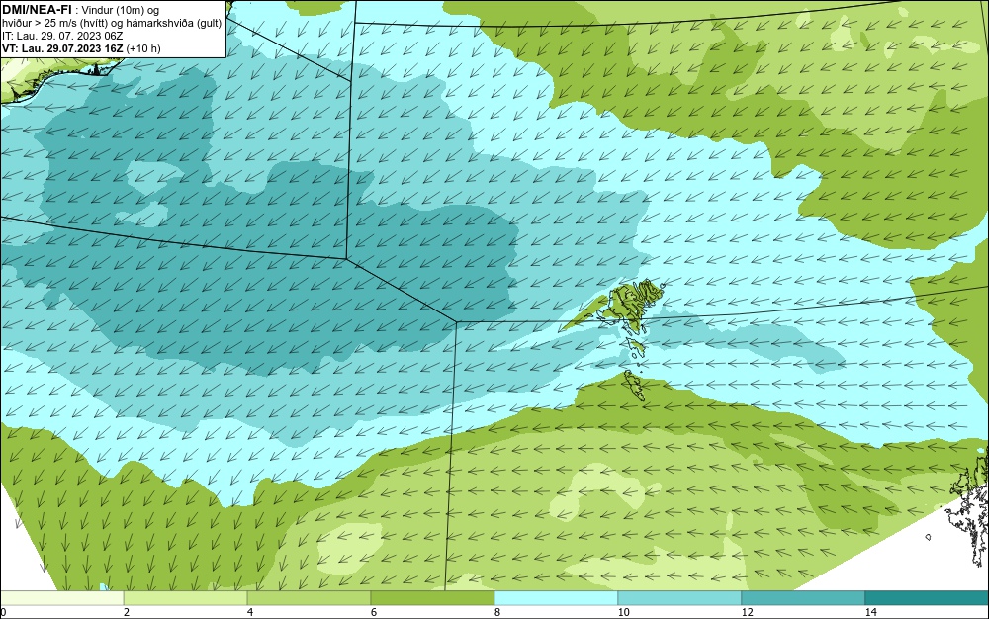Click the legend label '2'
This screenshot has height=619, width=989.
[x=127, y=612]
